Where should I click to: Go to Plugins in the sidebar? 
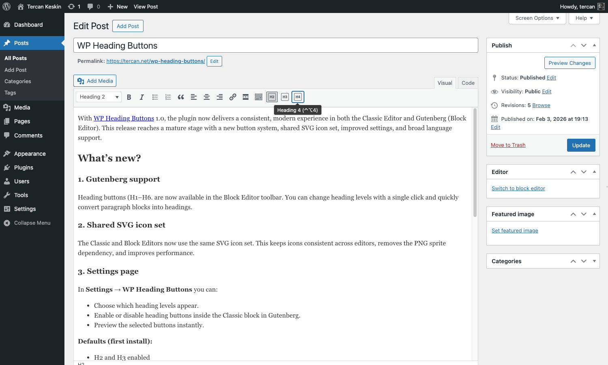click(x=32, y=167)
